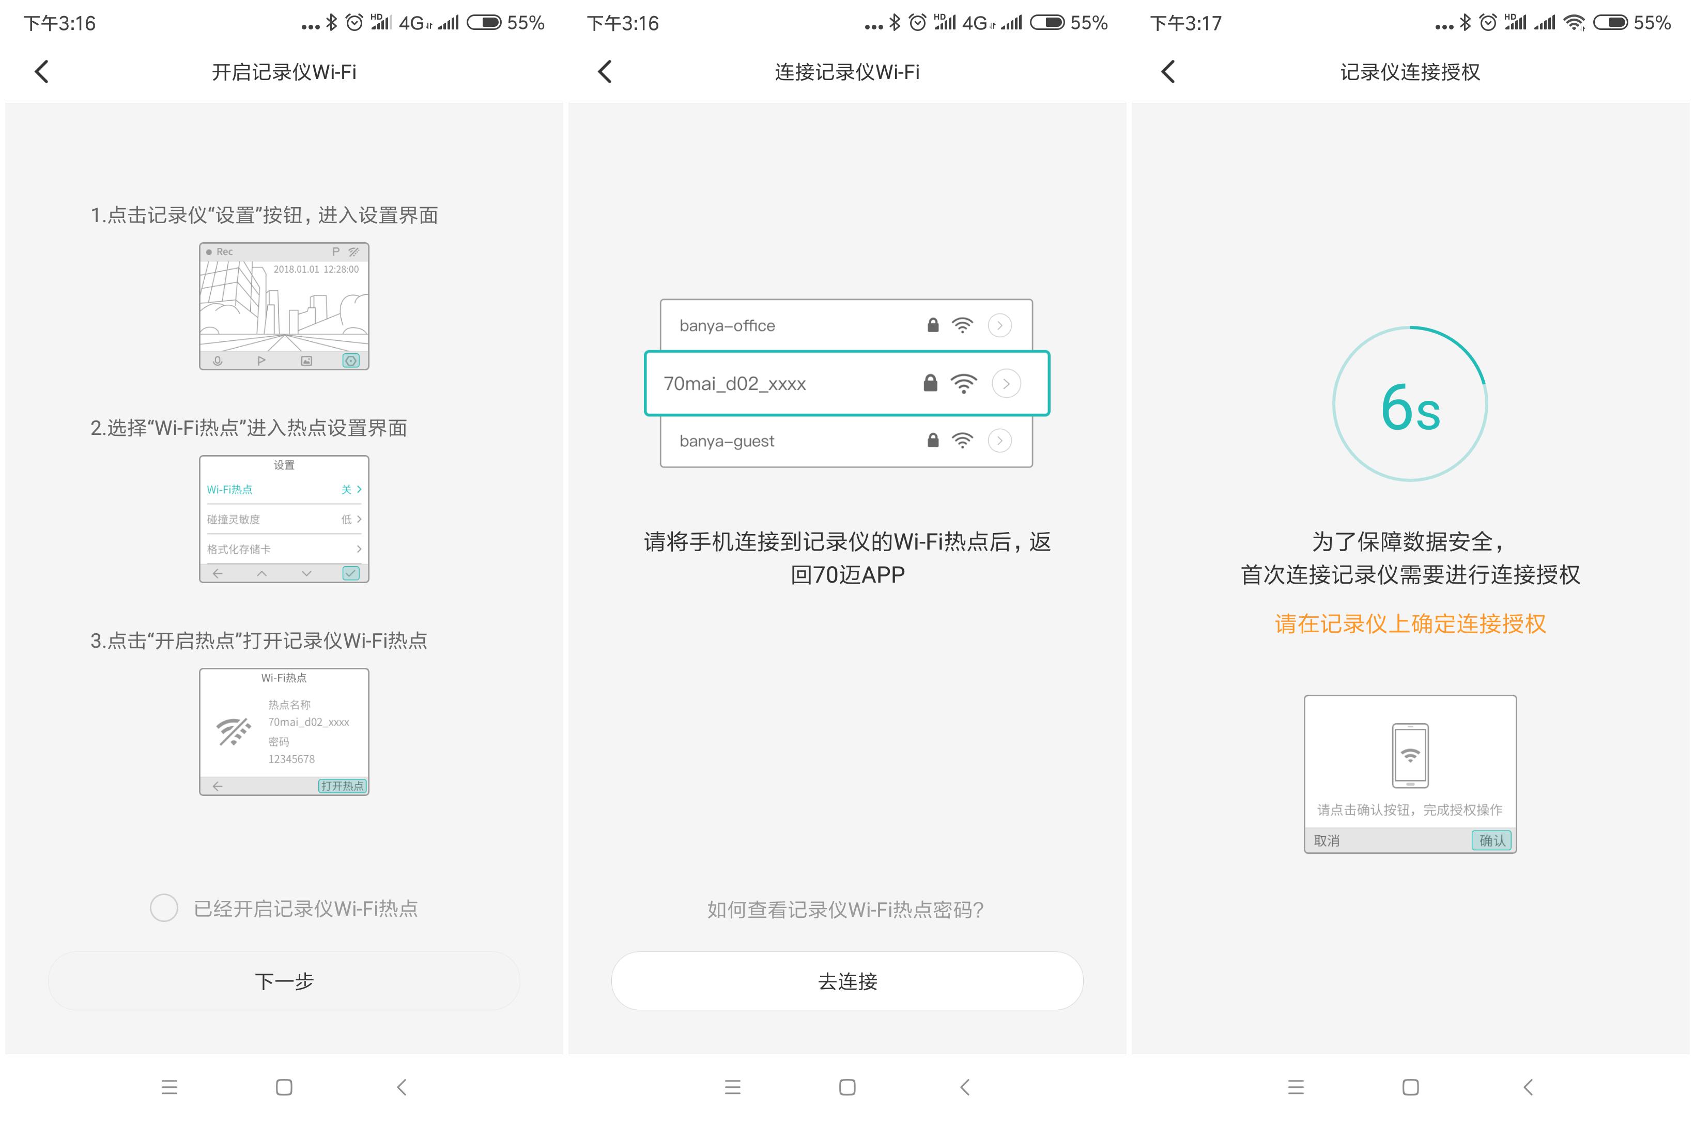Viewport: 1695px width, 1126px height.
Task: Select the settings gear in the Rec illustration
Action: (350, 362)
